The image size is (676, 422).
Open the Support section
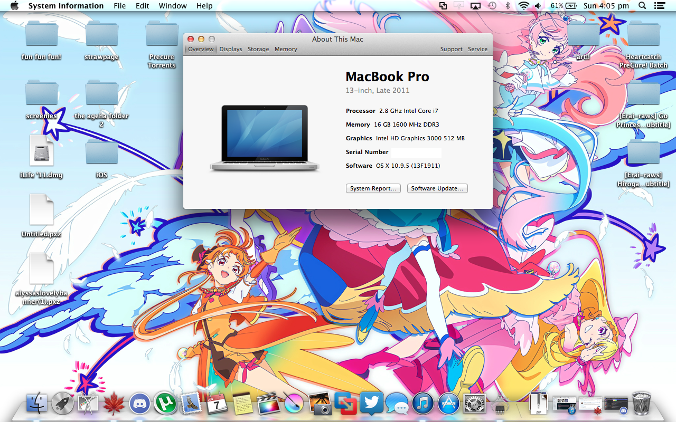pyautogui.click(x=452, y=49)
